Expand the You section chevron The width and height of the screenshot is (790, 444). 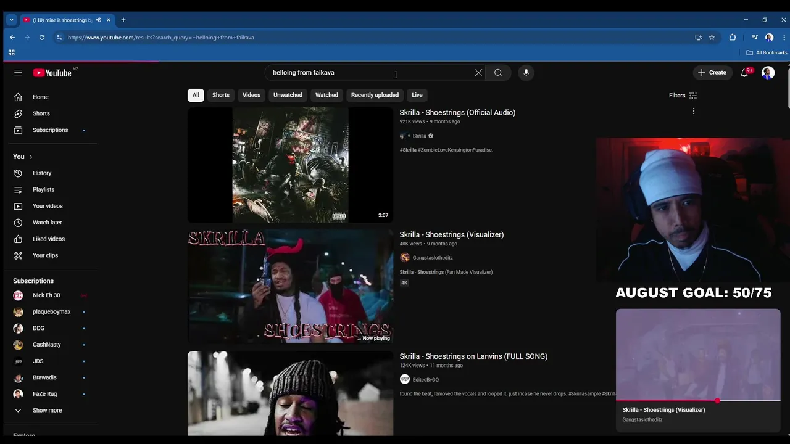[30, 157]
